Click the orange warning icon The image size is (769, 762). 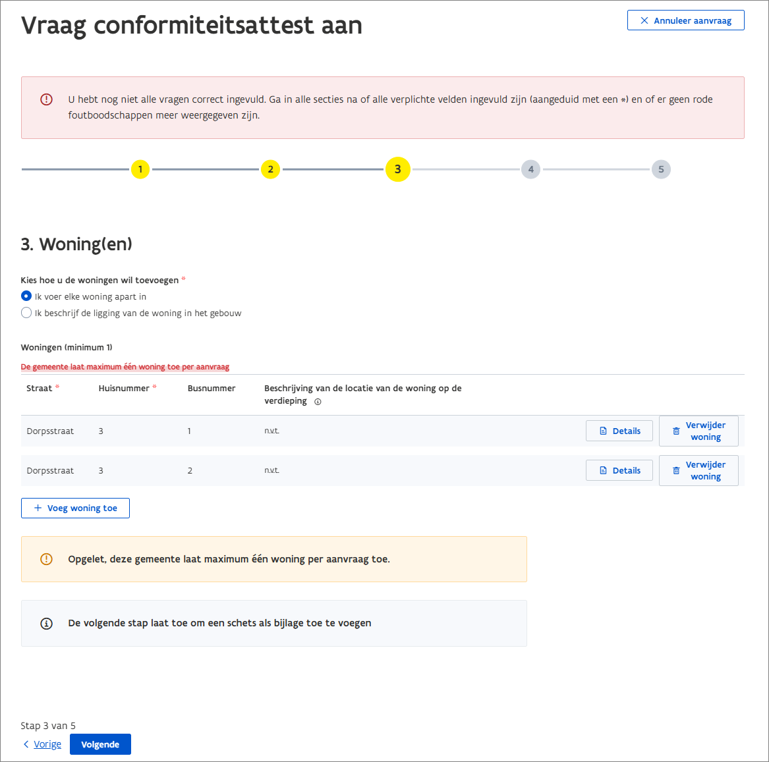46,559
